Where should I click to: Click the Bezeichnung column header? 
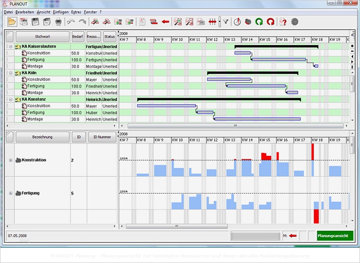[43, 137]
